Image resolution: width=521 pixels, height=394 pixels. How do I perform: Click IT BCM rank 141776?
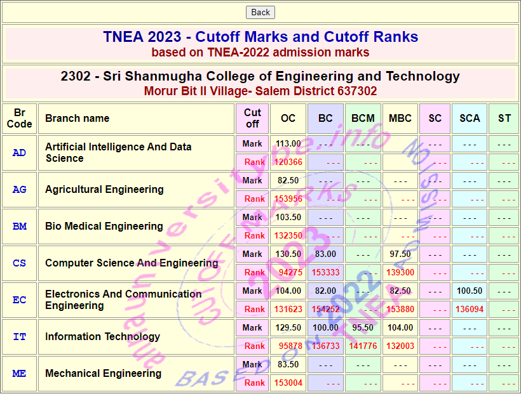363,346
